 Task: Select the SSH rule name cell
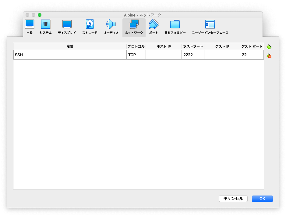click(x=70, y=55)
